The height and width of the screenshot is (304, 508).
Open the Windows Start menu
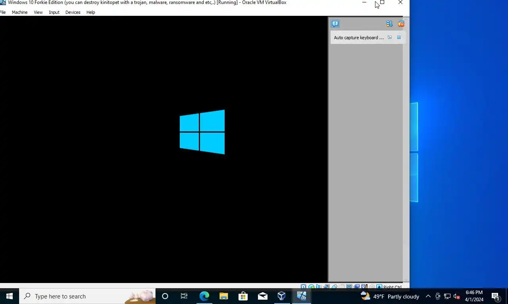10,296
